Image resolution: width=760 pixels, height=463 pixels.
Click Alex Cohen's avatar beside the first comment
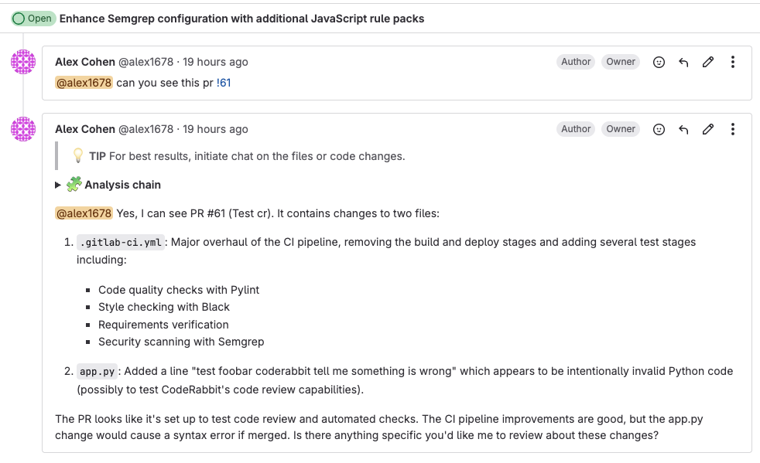(23, 62)
